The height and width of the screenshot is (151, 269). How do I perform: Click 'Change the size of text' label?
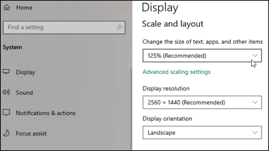pyautogui.click(x=203, y=42)
